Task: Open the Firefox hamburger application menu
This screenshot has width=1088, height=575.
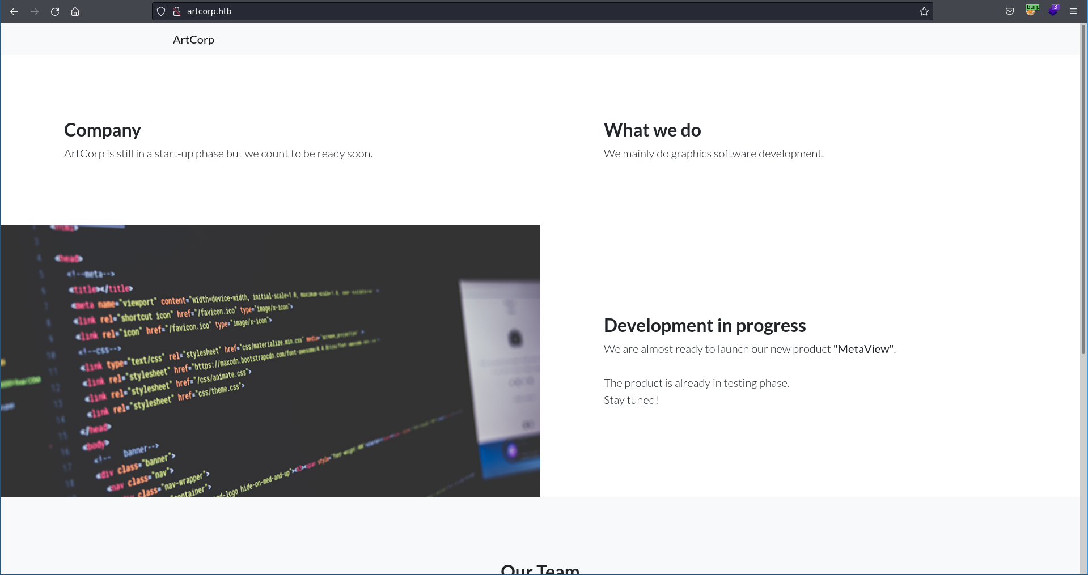Action: 1073,11
